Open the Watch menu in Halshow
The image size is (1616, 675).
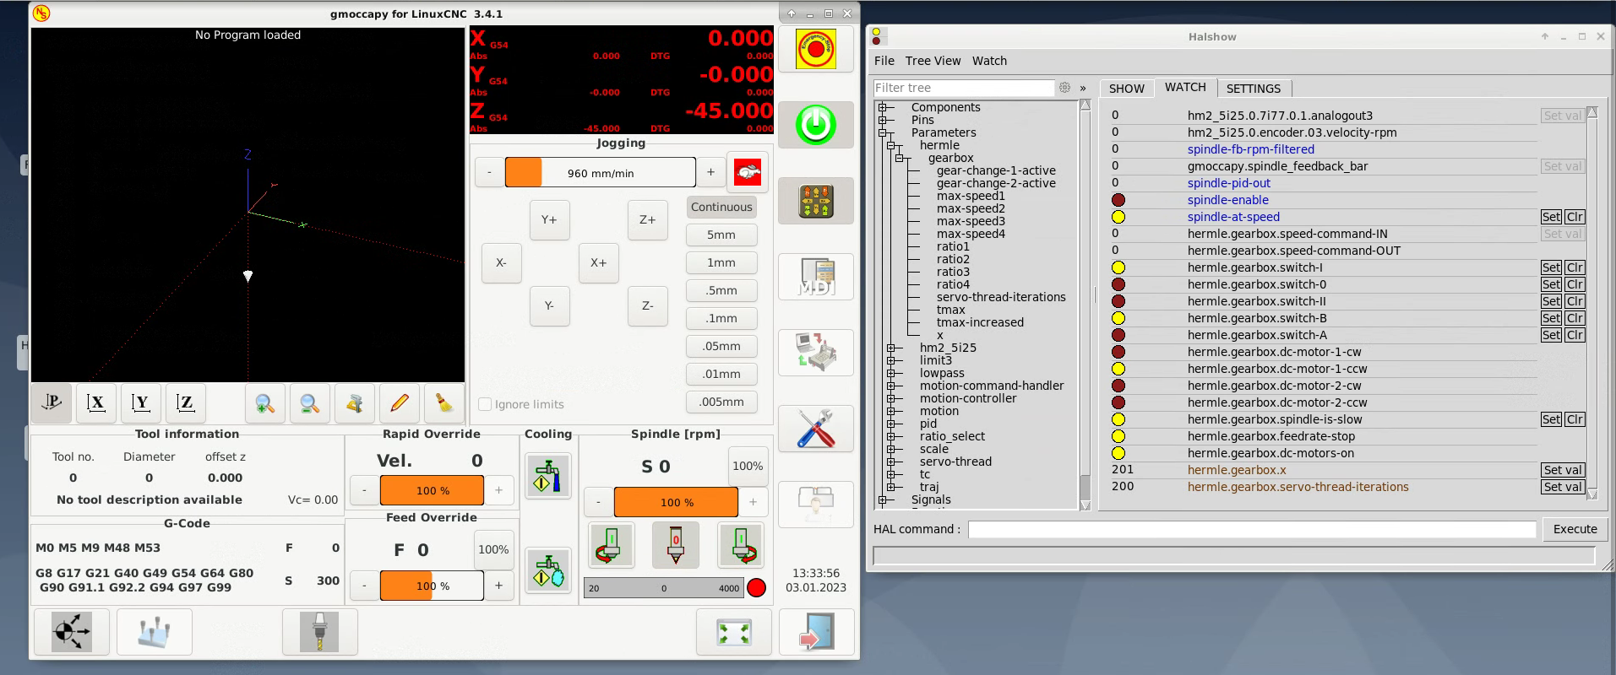[989, 61]
